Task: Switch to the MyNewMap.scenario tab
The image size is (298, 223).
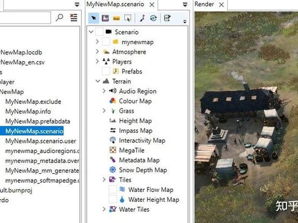Action: [x=115, y=4]
